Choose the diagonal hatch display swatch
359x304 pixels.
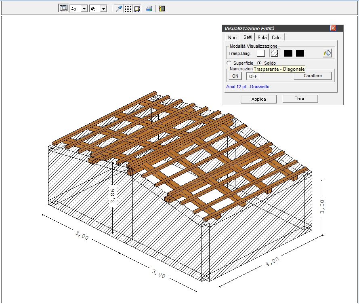coord(274,53)
